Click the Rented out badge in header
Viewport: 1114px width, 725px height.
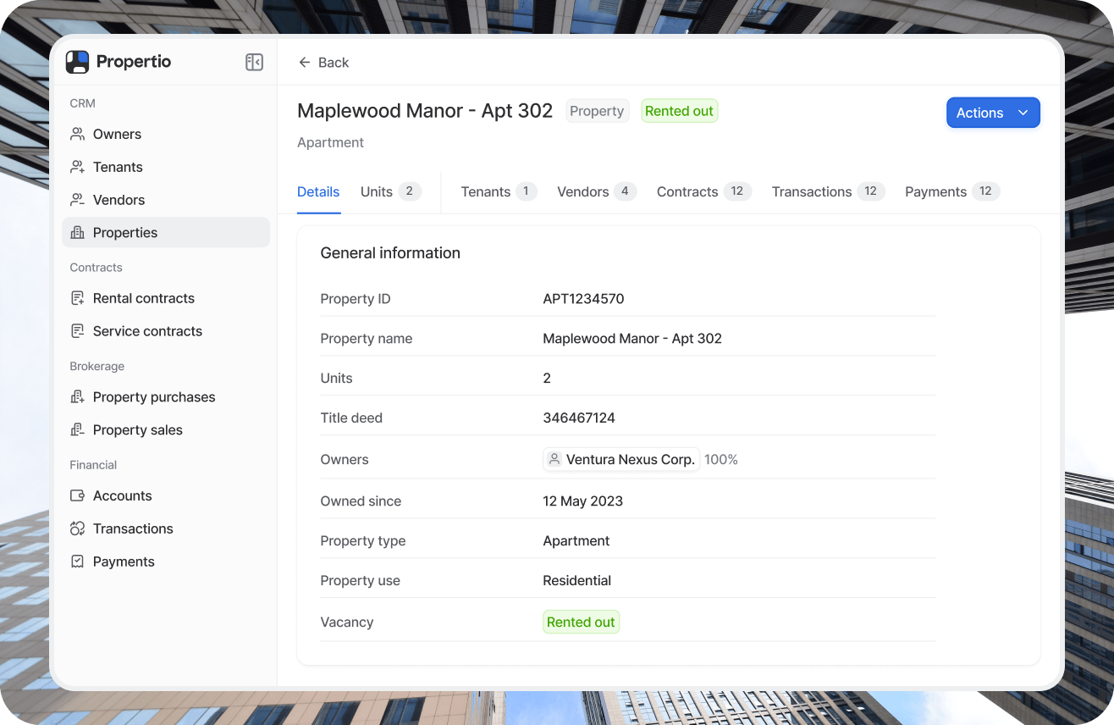point(679,111)
